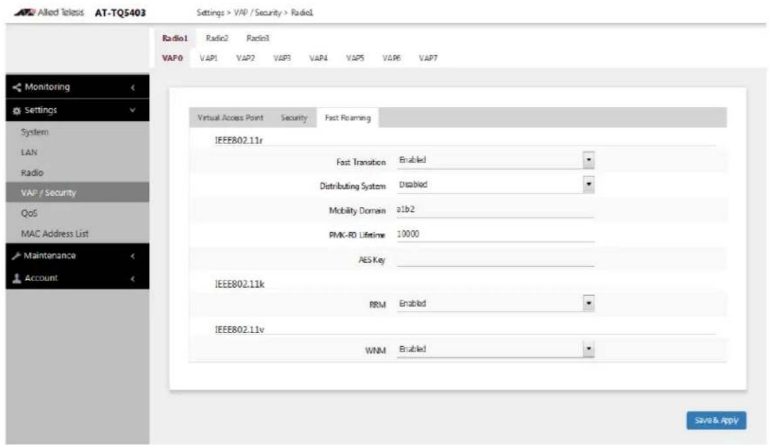Expand the Monitoring menu chevron

click(x=133, y=87)
